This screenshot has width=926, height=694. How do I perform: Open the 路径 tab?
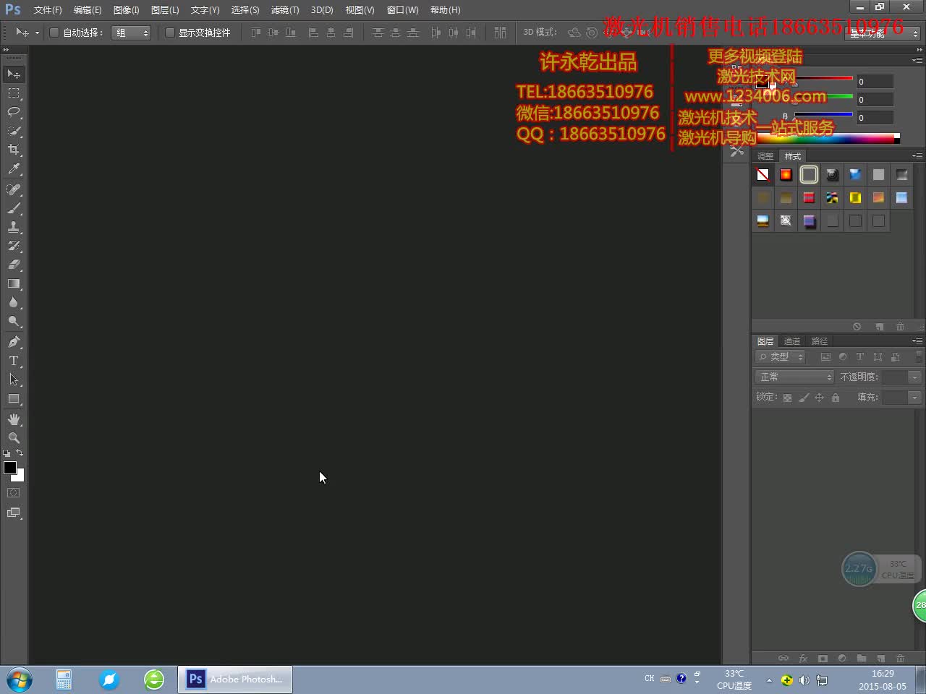tap(820, 341)
